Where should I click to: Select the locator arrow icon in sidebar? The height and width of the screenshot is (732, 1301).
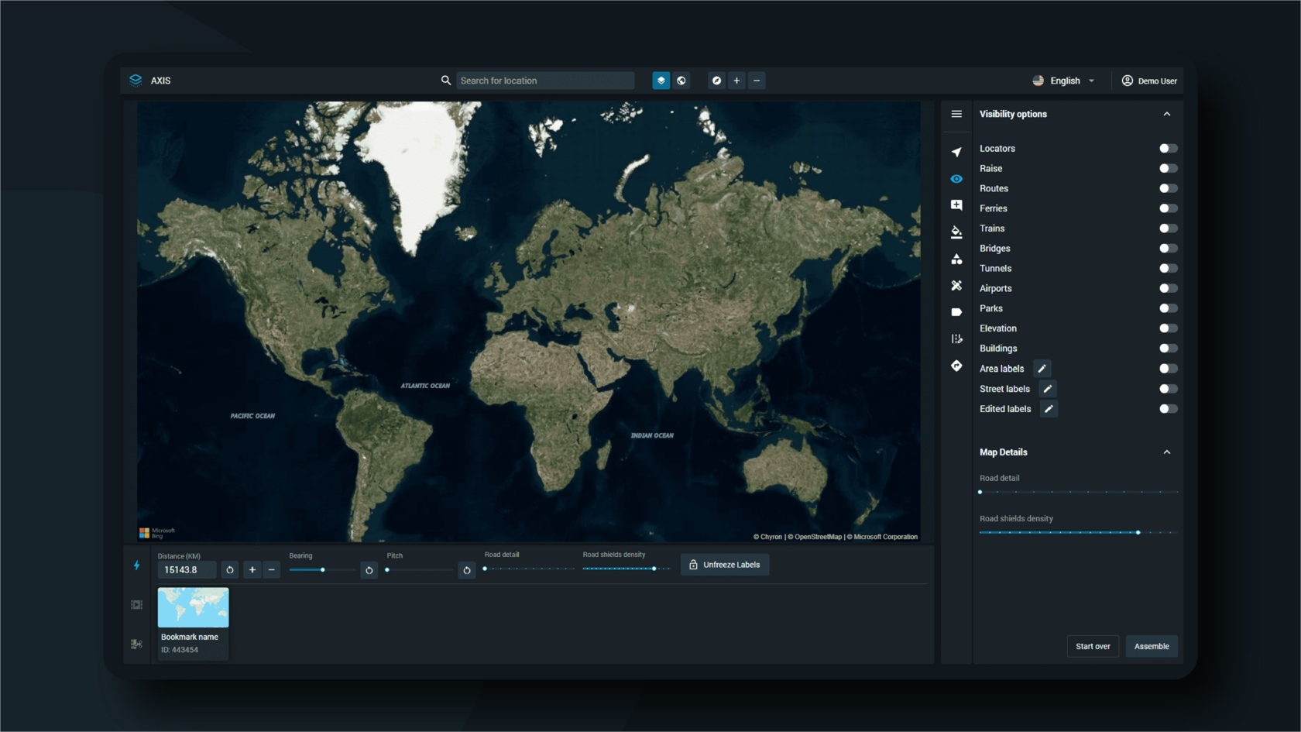point(956,152)
